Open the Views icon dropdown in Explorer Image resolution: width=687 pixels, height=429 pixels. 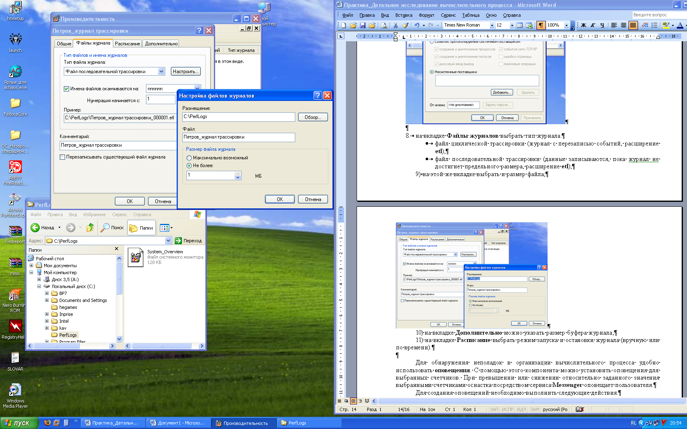166,228
